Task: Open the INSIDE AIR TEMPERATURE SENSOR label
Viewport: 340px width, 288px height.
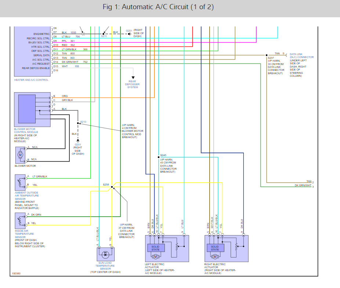Action: [x=24, y=234]
